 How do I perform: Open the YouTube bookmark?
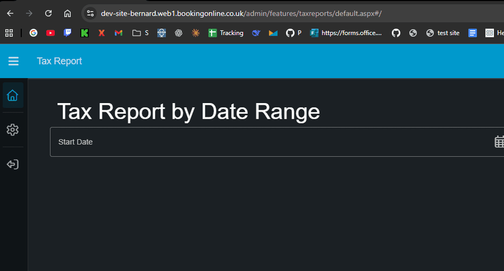(50, 33)
